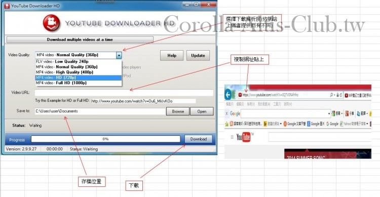Click the YouTube Downloader HD camera logo
This screenshot has height=197, width=380.
(x=51, y=23)
